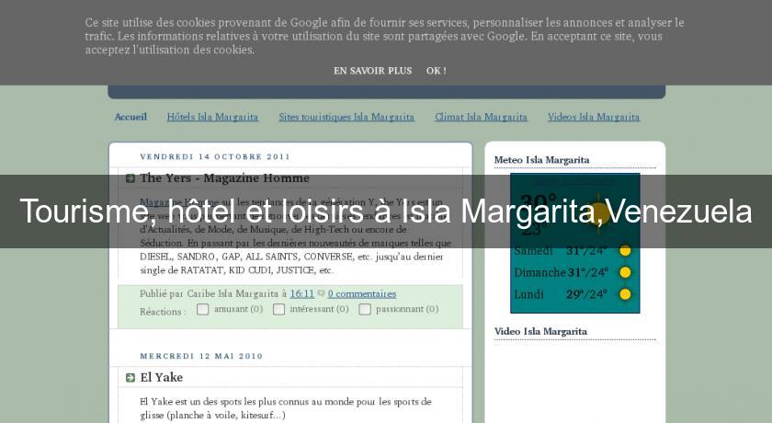The width and height of the screenshot is (772, 423).
Task: Click the comment bubble icon before 0 commentaires
Action: click(x=321, y=293)
